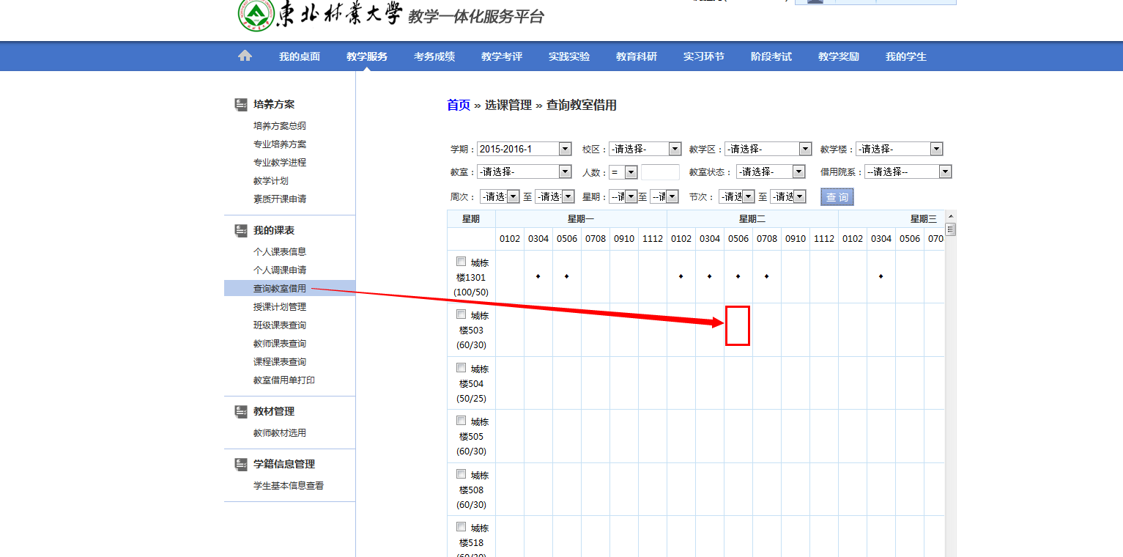Open the 教室状态 dropdown
Viewport: 1123px width, 557px height.
[770, 171]
